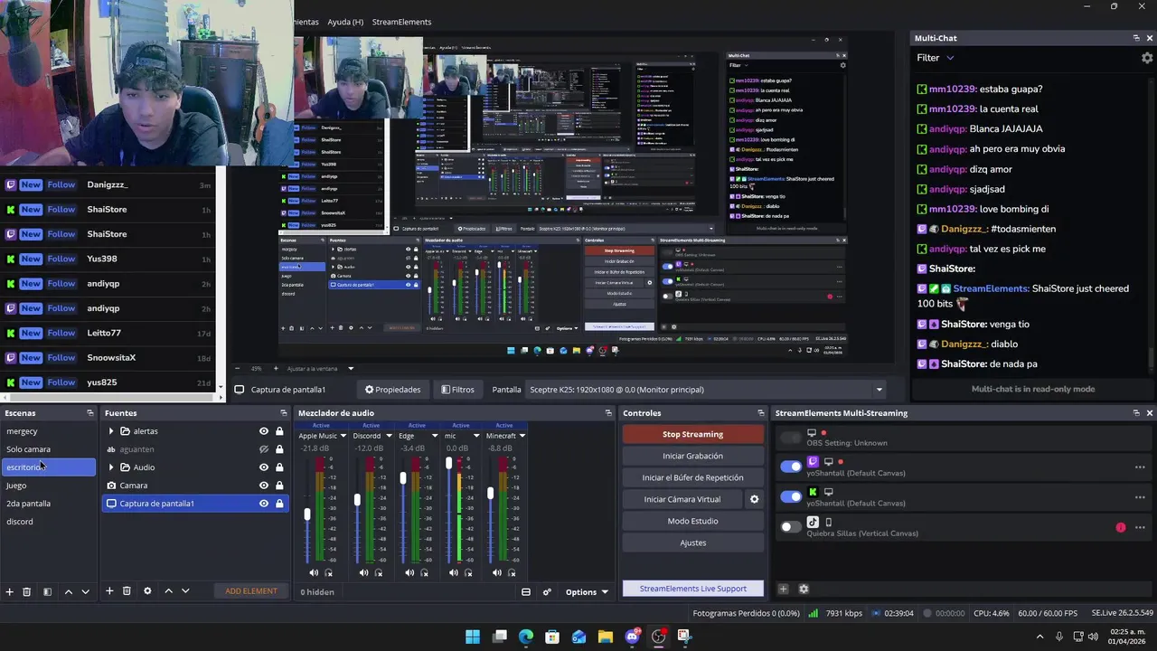The width and height of the screenshot is (1157, 651).
Task: Open the Discordd channel dropdown
Action: [389, 436]
